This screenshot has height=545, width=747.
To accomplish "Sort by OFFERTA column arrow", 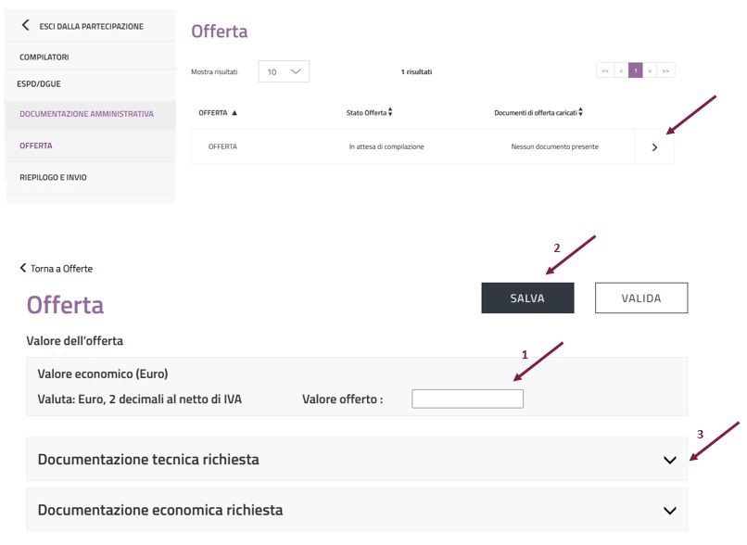I will (234, 113).
